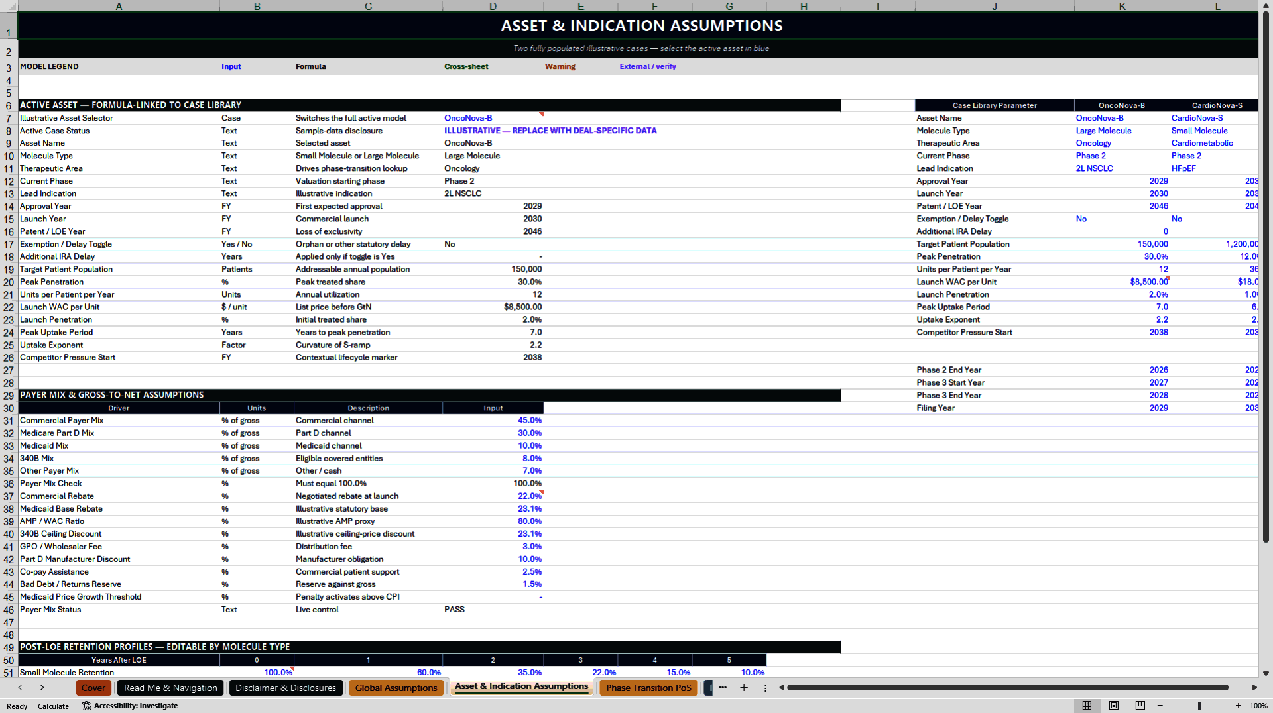Select the Commercial Payer Mix input 45.0%
1273x713 pixels.
coord(493,420)
